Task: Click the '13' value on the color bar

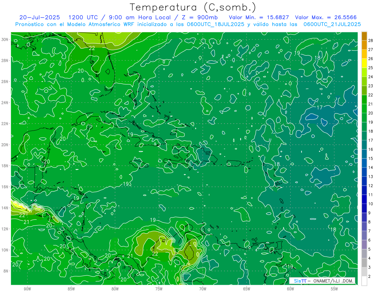Action: pos(371,176)
